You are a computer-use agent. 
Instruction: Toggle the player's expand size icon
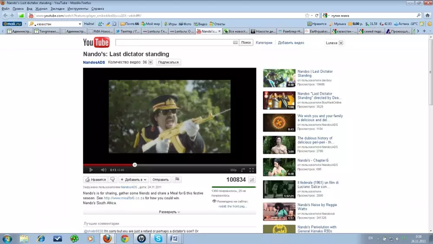(243, 170)
